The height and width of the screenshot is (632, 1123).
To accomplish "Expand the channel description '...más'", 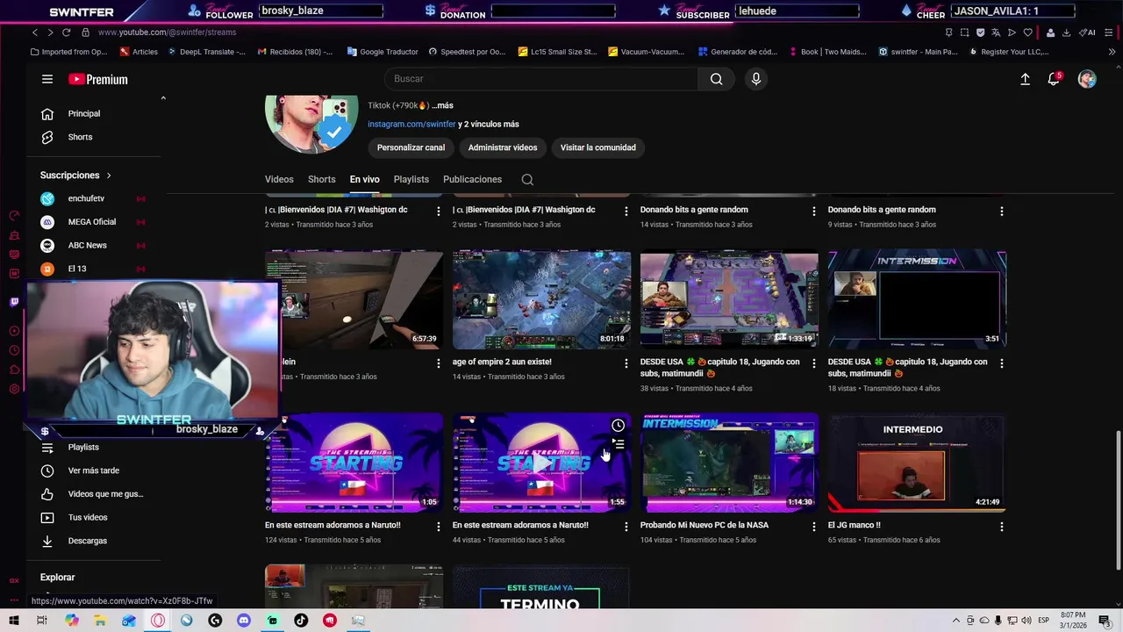I will 442,105.
